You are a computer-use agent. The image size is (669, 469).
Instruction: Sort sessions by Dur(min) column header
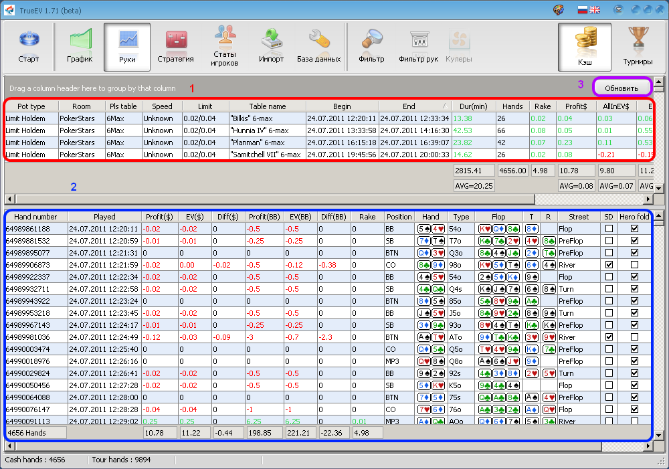(474, 106)
